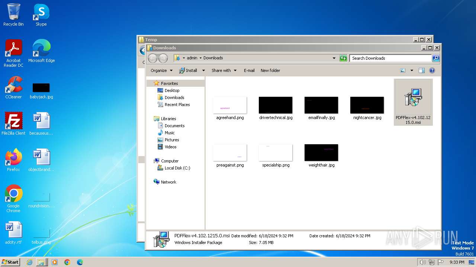Viewport: 476px width, 267px height.
Task: Open the Install dropdown arrow
Action: [x=203, y=70]
